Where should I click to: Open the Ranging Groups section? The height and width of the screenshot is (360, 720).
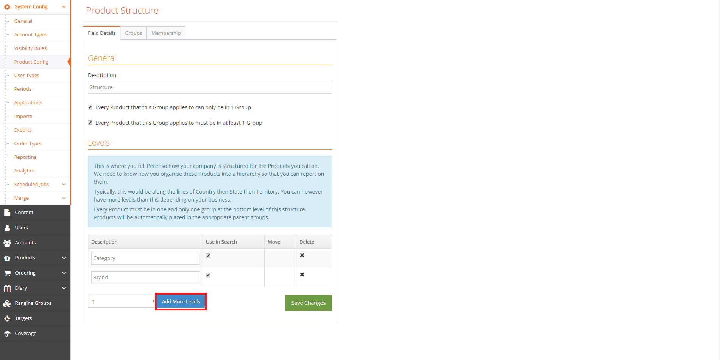(33, 303)
